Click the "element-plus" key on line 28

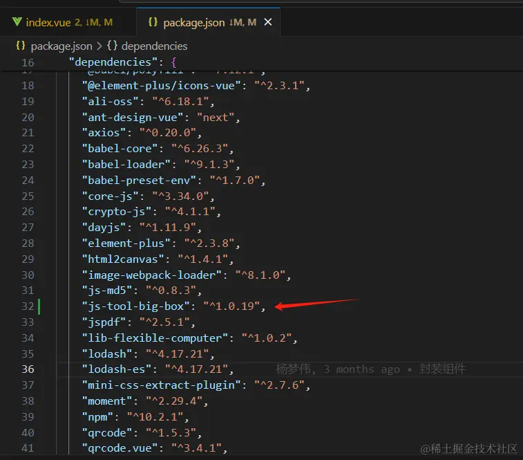126,243
